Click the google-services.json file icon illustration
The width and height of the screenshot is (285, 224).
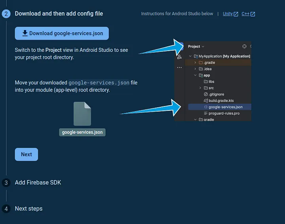tap(82, 114)
